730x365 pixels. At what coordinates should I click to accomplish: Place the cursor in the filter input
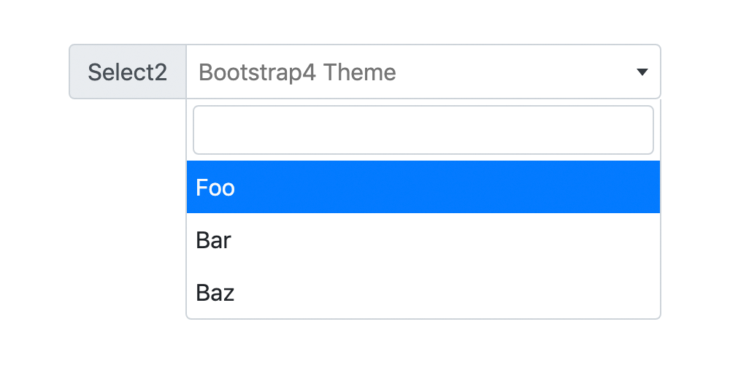point(423,130)
